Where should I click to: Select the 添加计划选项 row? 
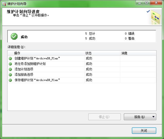point(82,69)
